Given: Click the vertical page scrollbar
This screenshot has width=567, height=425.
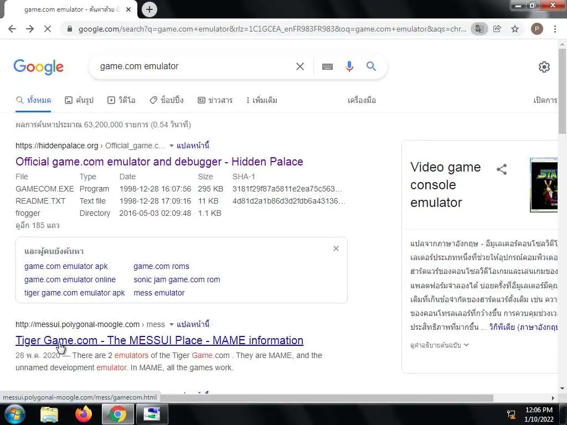Looking at the screenshot, I should [562, 91].
